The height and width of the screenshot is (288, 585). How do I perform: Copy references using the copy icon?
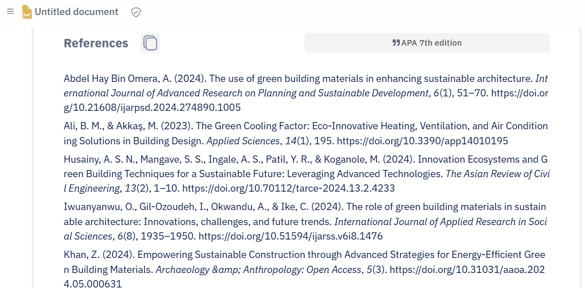(151, 43)
